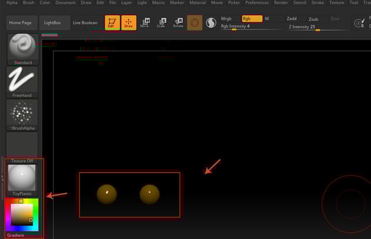Adjust the Z Intensity slider
371x239 pixels.
318,28
